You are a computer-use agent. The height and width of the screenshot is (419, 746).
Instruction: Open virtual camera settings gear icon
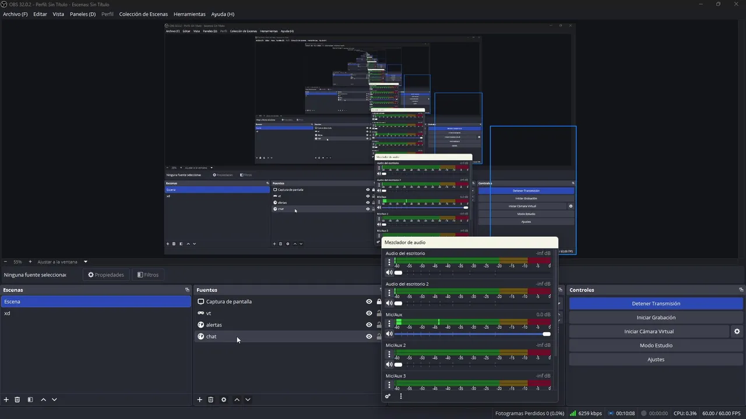tap(737, 332)
